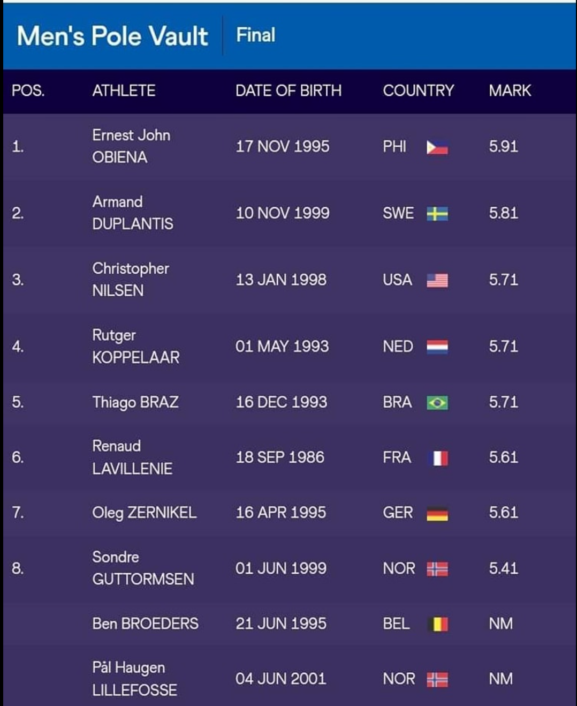Click the COUNTRY column header
This screenshot has width=577, height=706.
(x=418, y=91)
